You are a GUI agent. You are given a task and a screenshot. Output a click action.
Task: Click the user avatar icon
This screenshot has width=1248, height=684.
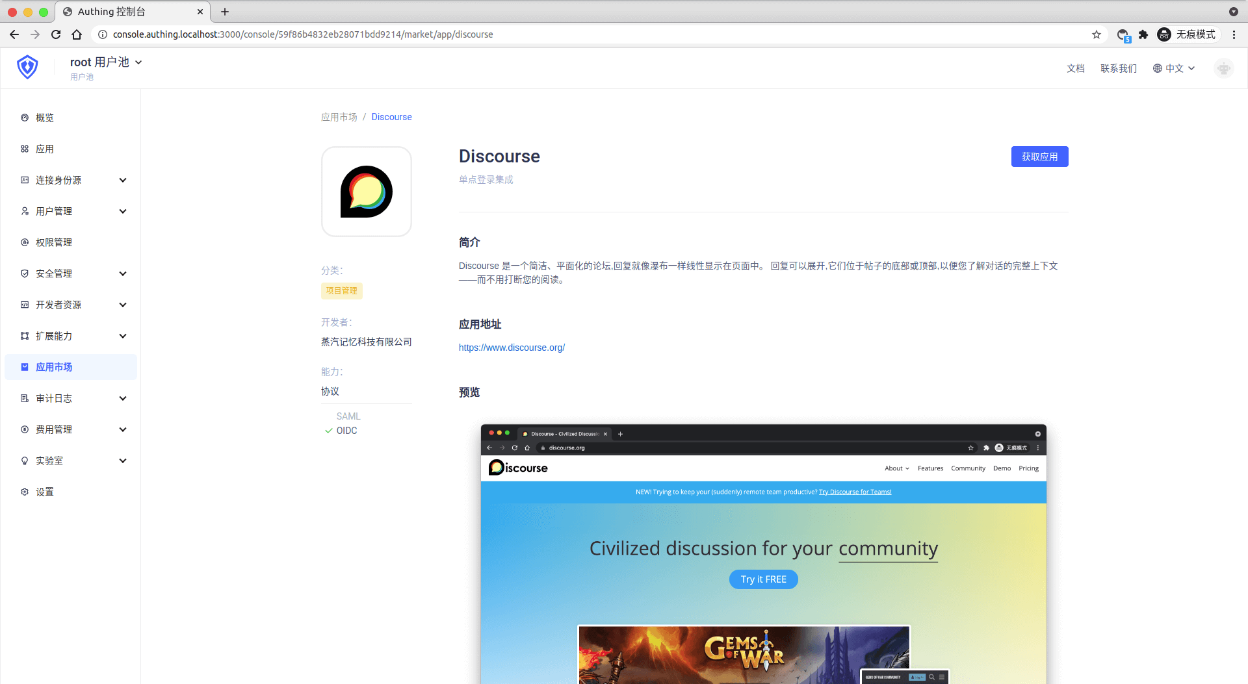click(x=1223, y=68)
